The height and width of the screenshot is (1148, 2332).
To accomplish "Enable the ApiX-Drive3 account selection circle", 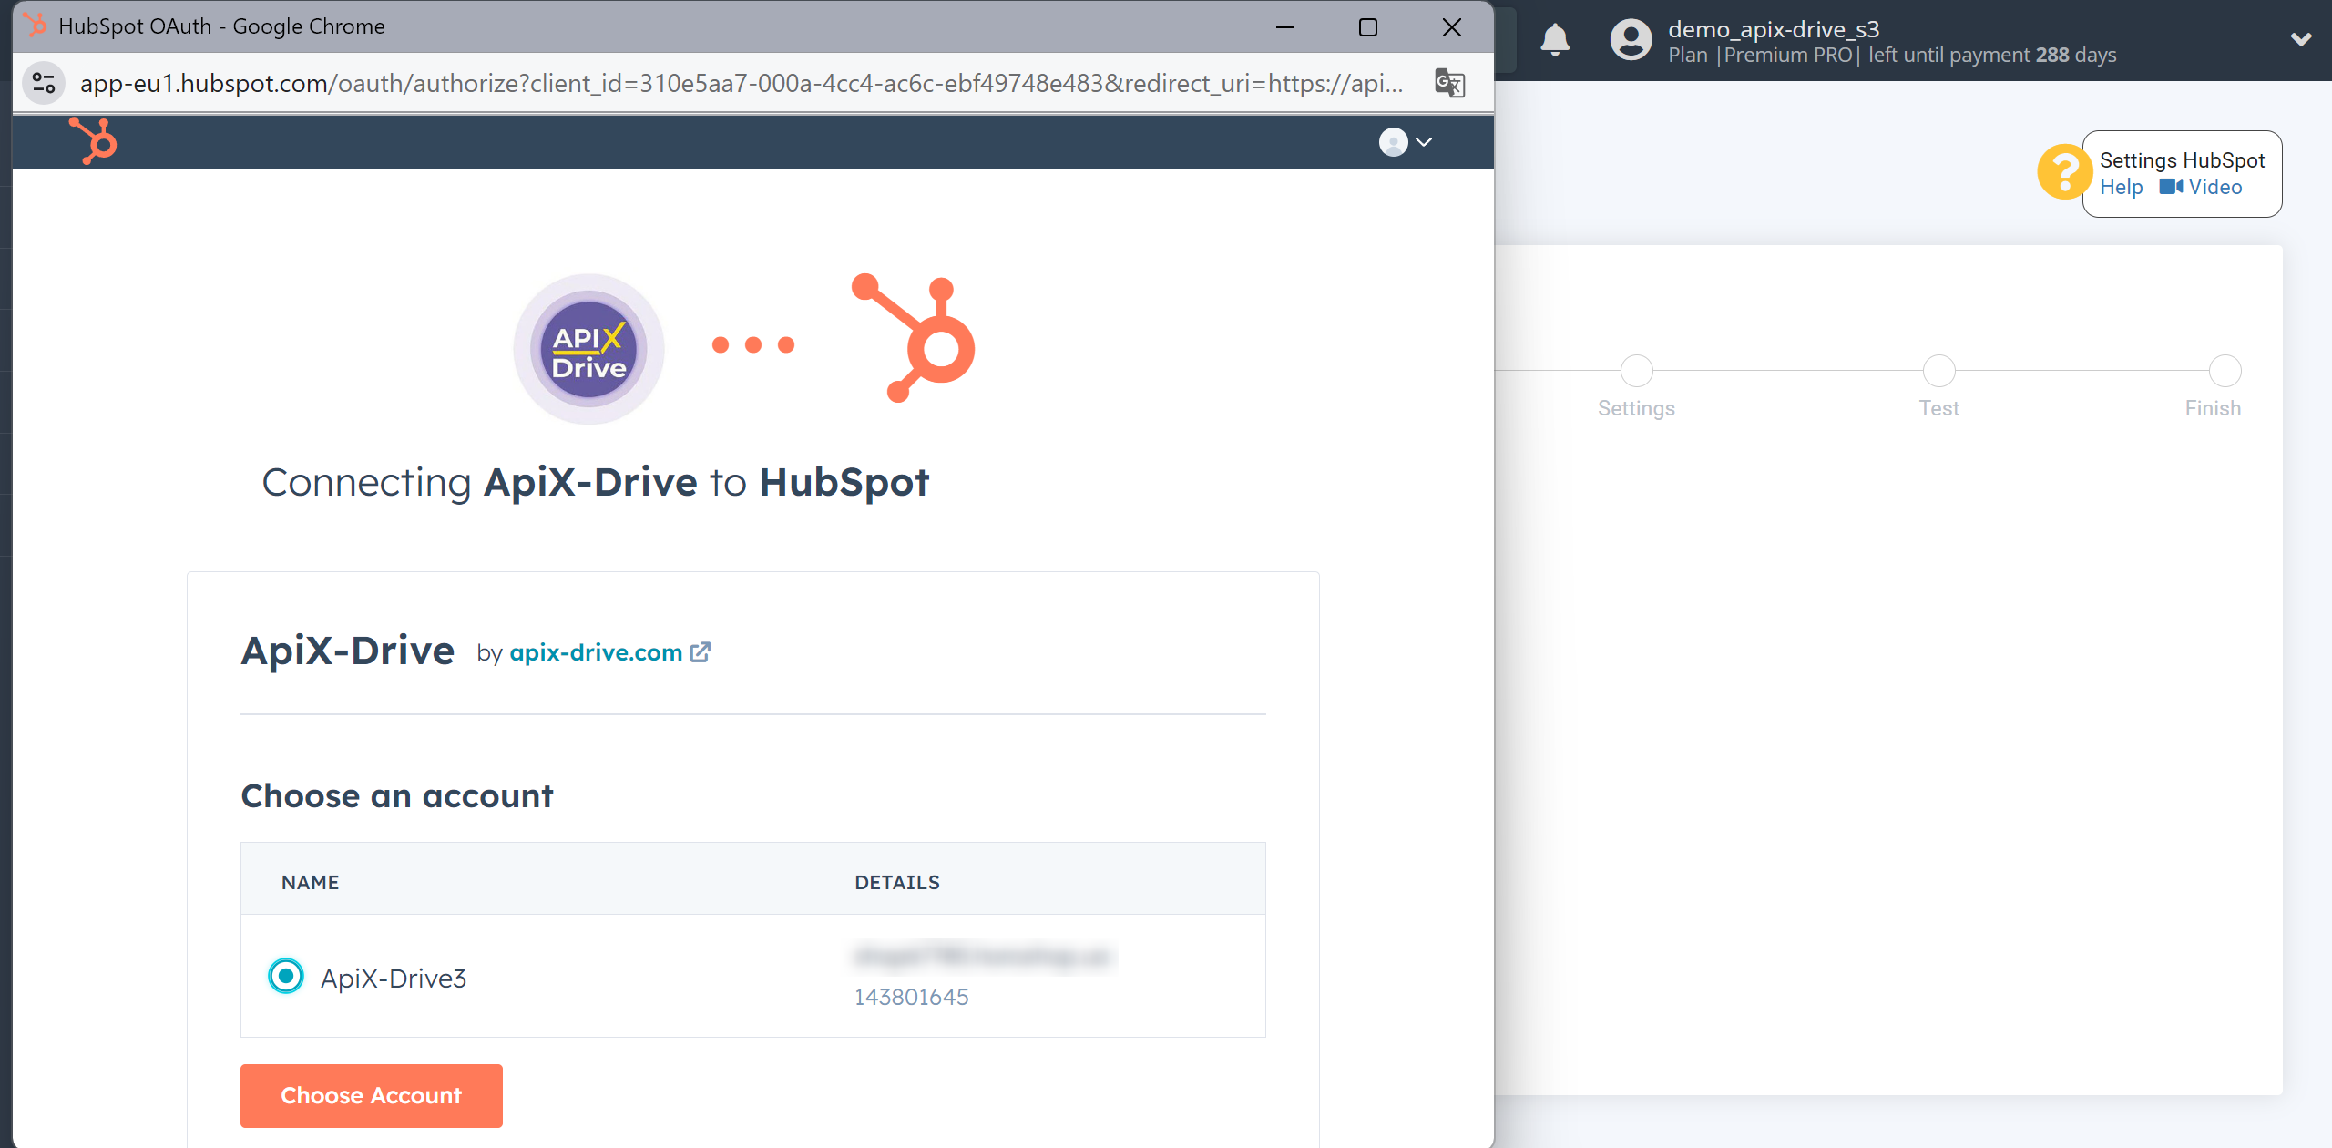I will 284,977.
